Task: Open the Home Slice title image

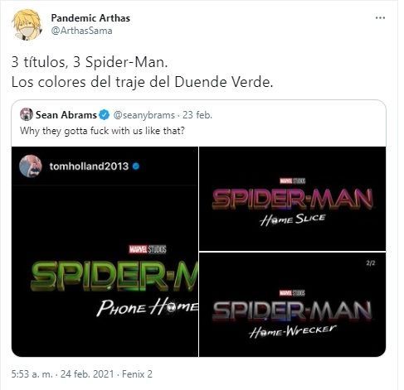Action: pos(292,199)
